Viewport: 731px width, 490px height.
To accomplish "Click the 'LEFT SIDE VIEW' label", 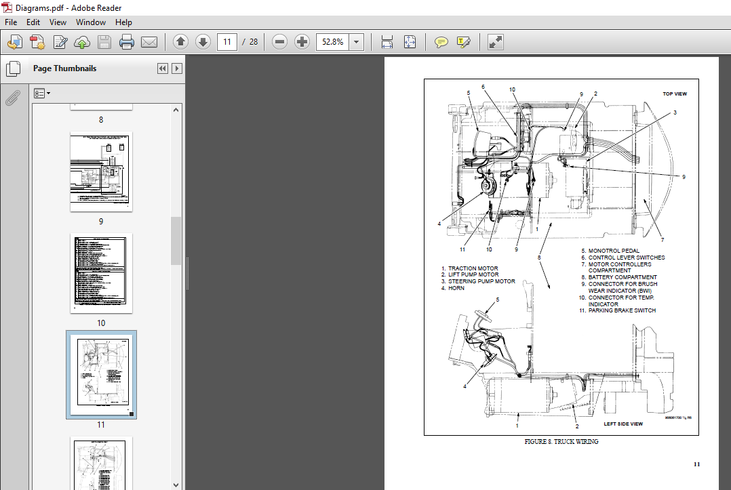I will click(x=623, y=424).
